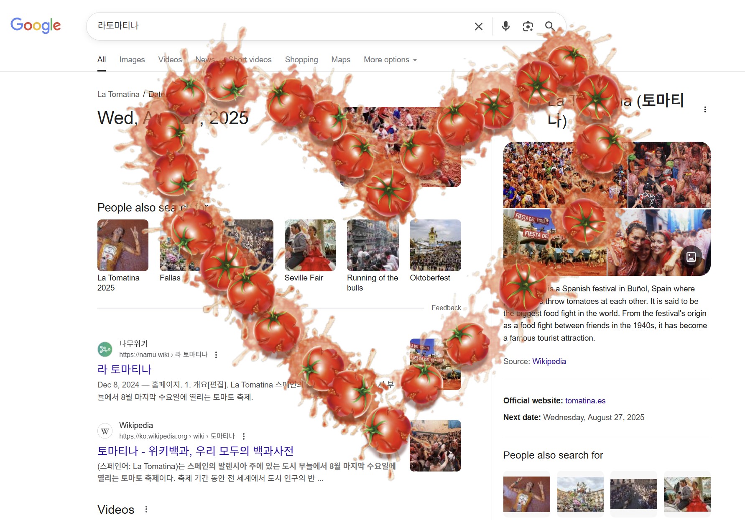Open the 라 토마티나 result title link

pos(125,370)
